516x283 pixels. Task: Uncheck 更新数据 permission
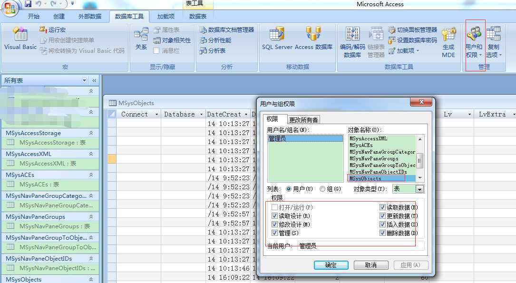382,216
